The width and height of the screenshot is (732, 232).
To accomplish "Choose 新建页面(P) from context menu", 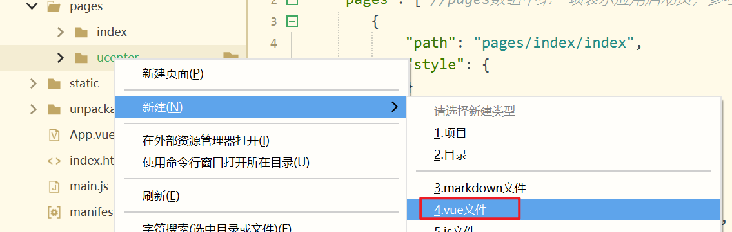I will 173,73.
